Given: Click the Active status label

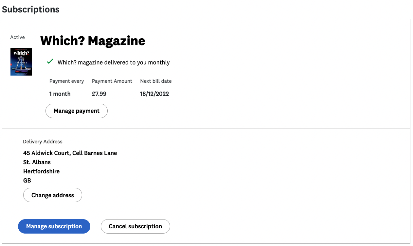Looking at the screenshot, I should [17, 37].
